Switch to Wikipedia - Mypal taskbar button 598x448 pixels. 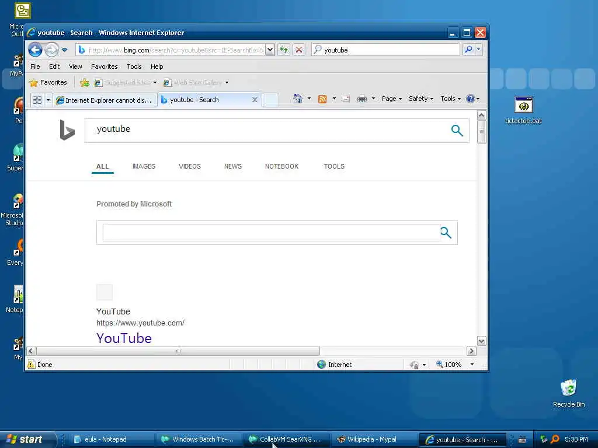(x=374, y=440)
